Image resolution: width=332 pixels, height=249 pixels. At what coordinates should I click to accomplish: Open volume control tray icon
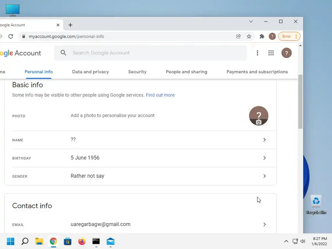(303, 241)
